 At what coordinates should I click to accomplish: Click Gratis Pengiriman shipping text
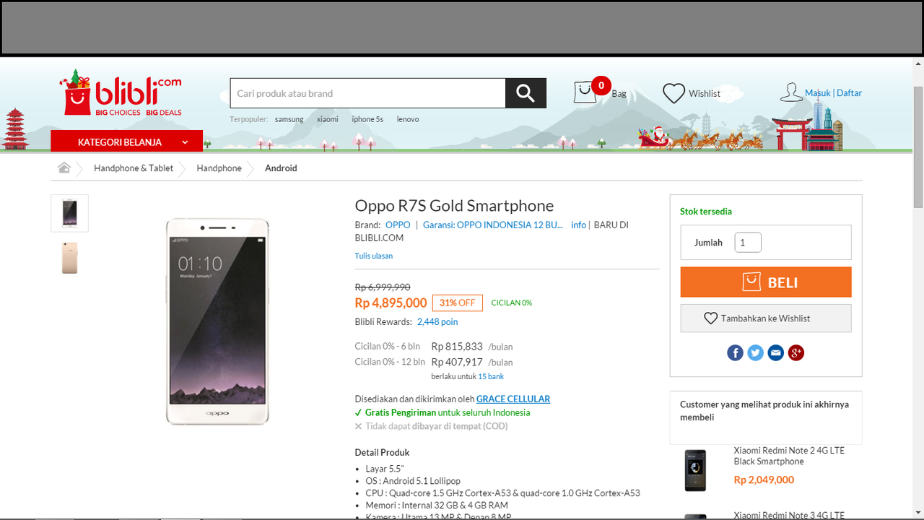(x=401, y=412)
